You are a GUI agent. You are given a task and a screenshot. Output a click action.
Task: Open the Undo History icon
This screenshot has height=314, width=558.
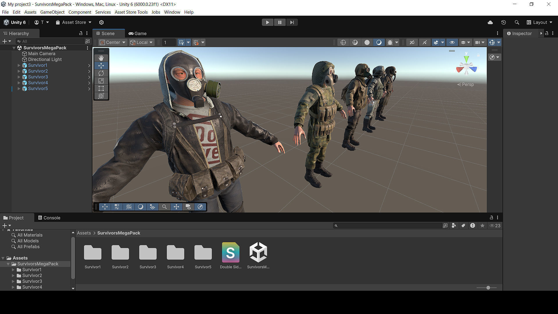(504, 22)
